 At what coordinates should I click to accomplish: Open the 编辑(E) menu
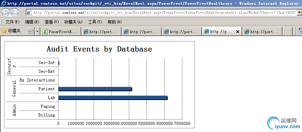click(x=32, y=22)
